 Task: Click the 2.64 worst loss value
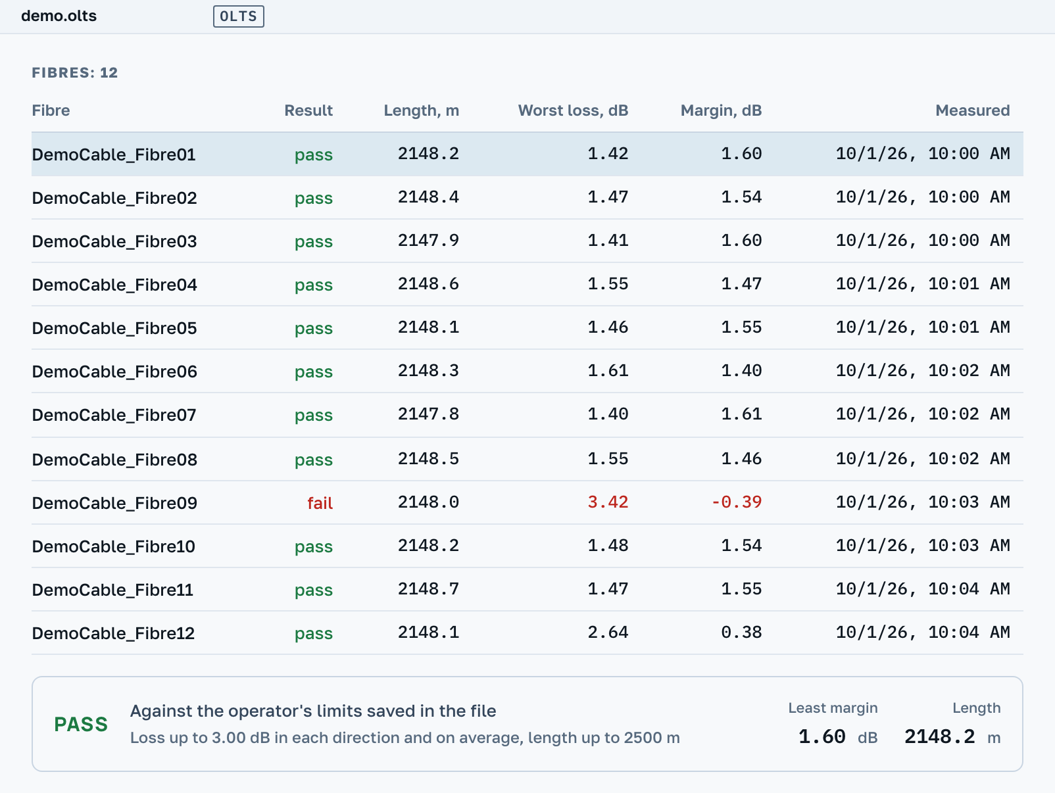pos(608,633)
